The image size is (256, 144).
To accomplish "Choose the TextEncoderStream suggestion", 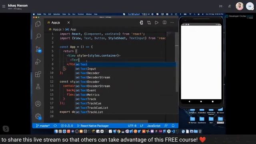I will [125, 86].
